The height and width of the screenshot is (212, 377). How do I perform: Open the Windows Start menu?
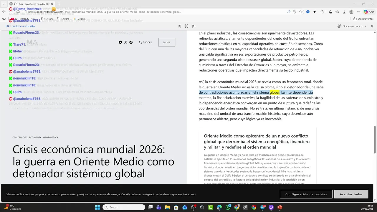click(97, 207)
